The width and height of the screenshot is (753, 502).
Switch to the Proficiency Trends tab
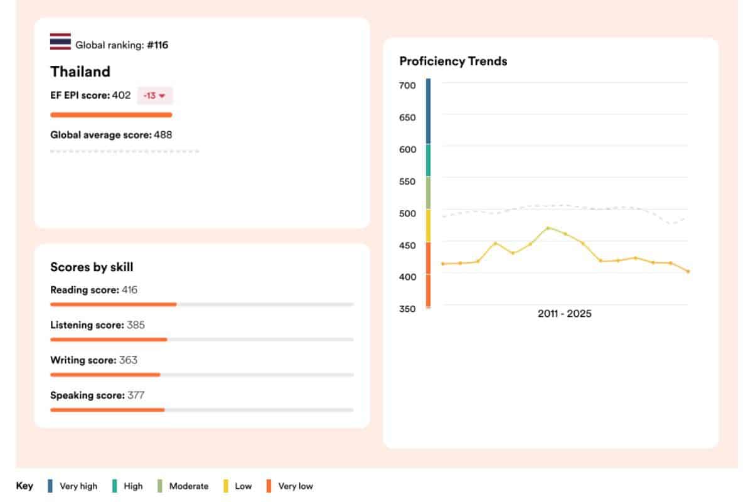(453, 61)
